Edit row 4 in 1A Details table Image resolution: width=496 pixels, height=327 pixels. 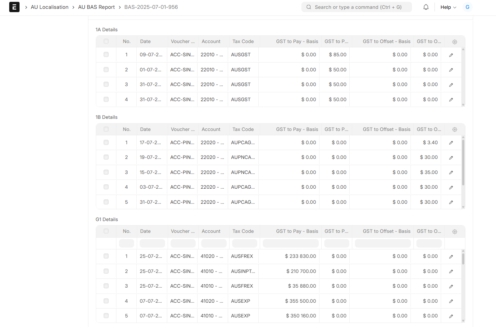point(451,100)
